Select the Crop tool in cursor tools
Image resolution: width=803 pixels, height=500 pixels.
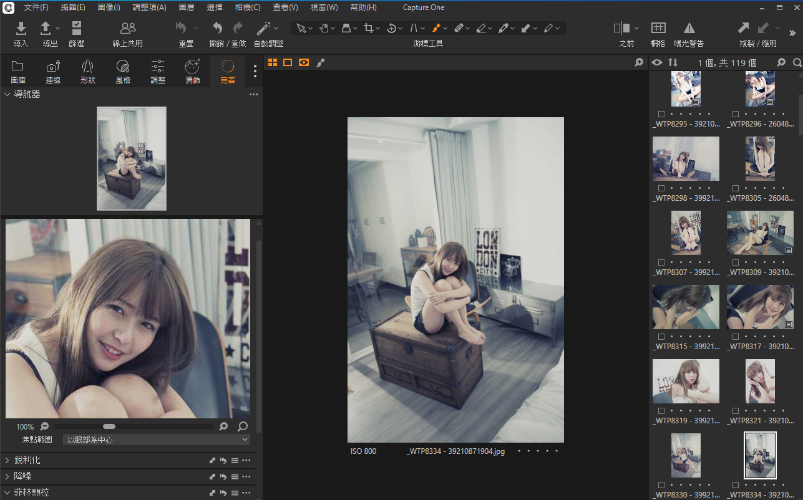point(369,28)
